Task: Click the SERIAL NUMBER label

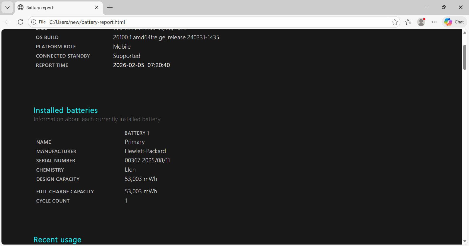Action: [56, 160]
